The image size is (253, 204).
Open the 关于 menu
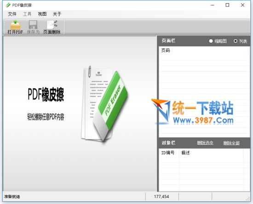(57, 14)
